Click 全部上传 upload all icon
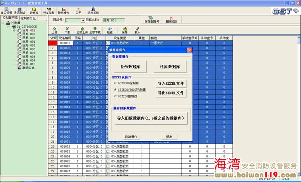Screen dimensions: 301x182 [82, 30]
